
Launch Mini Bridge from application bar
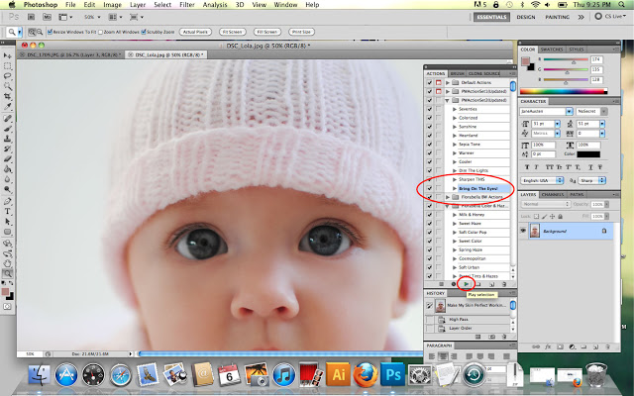tap(47, 17)
